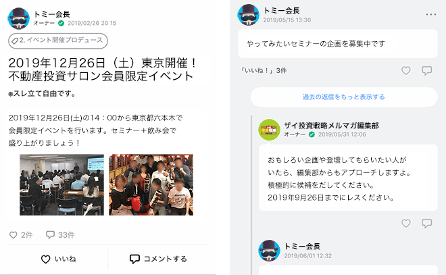Expand 過去の返信をもっと表示する
446x275 pixels.
[x=343, y=97]
